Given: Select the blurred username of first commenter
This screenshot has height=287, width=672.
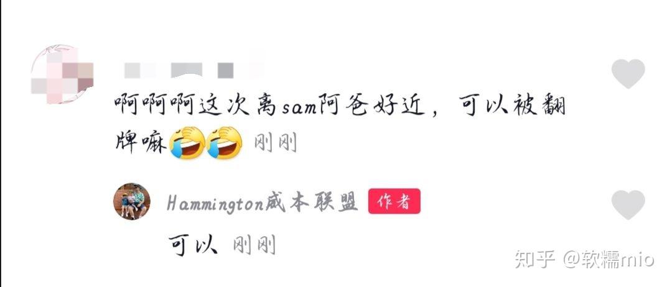Looking at the screenshot, I should point(193,70).
